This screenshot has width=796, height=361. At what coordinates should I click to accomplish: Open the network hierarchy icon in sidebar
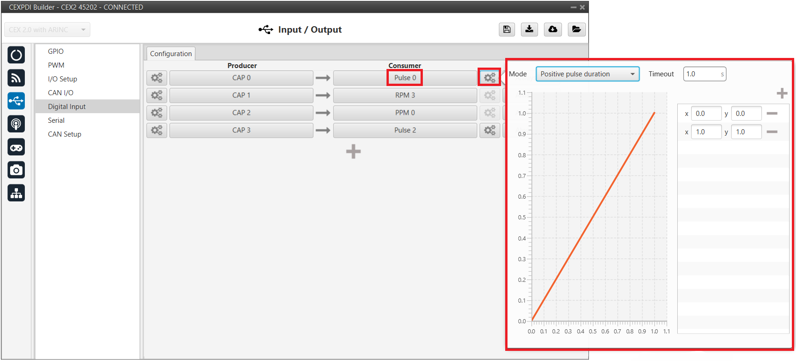[x=16, y=193]
